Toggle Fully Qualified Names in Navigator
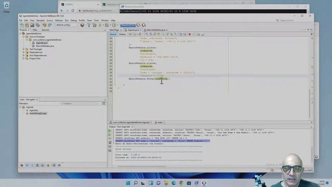Viewport: 332px width, 187px height. coord(48,165)
